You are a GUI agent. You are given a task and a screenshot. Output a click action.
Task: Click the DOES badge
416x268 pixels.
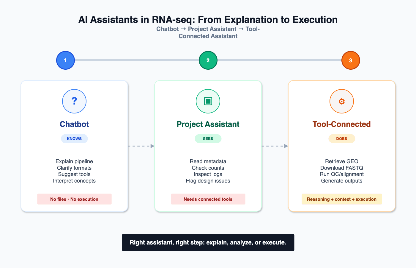point(342,138)
